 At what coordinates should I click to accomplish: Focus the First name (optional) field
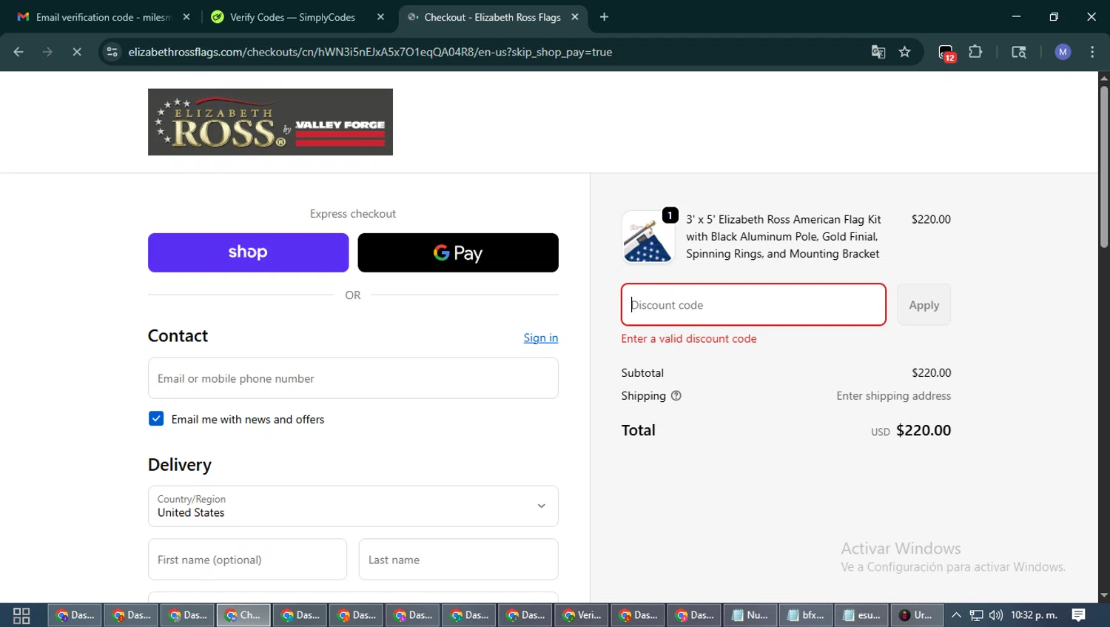[x=247, y=560]
